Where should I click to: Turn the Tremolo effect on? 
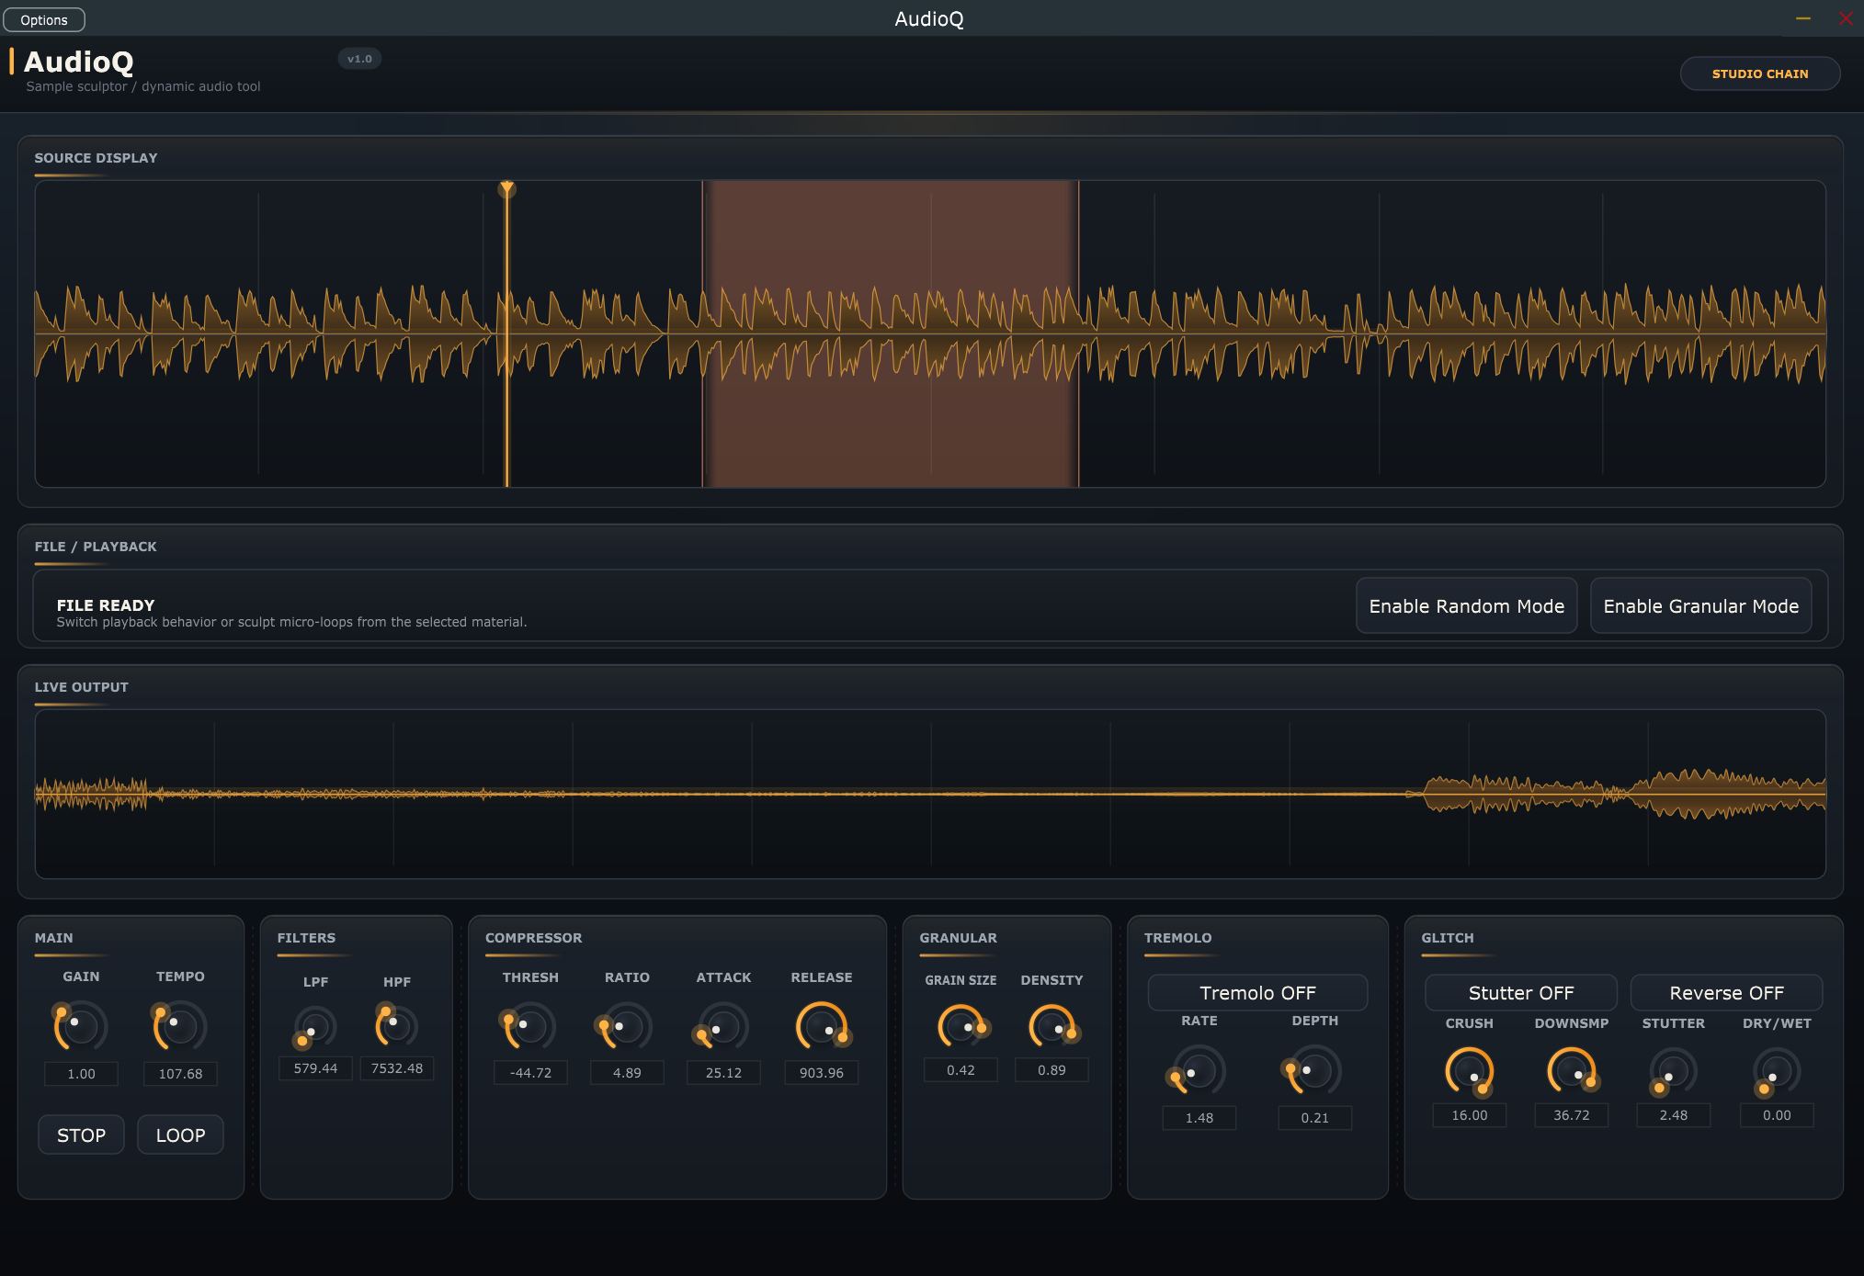[1257, 993]
